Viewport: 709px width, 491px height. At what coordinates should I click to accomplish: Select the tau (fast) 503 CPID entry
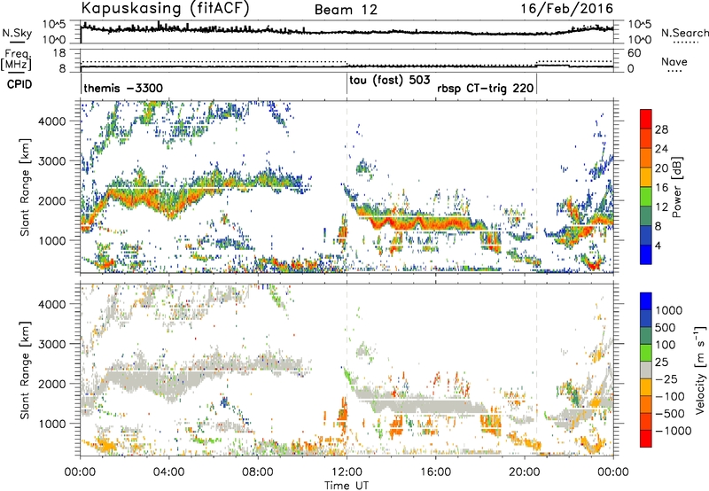(x=390, y=81)
